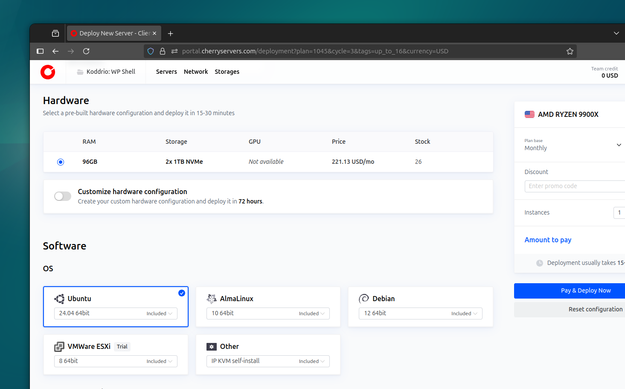The width and height of the screenshot is (625, 389).
Task: Click Reset configuration button
Action: click(570, 310)
